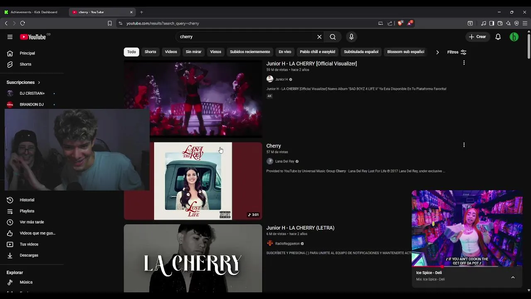Image resolution: width=531 pixels, height=299 pixels.
Task: Go to the YouTube logo home
Action: tap(33, 37)
